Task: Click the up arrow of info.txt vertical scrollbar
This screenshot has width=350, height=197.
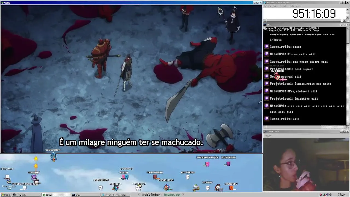Action: (x=348, y=9)
